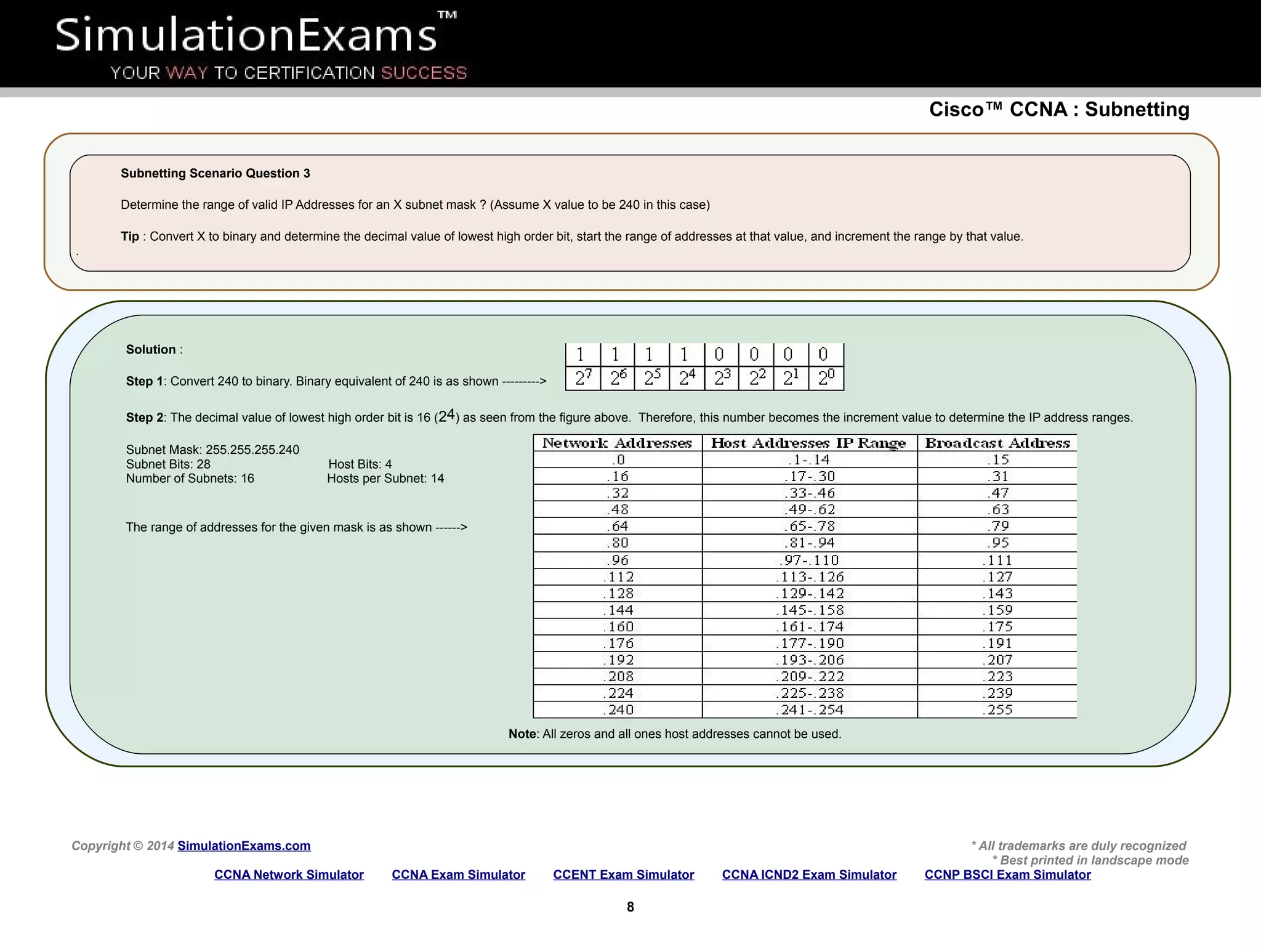Open the CCNA Network Simulator link
The width and height of the screenshot is (1261, 946).
(x=289, y=875)
